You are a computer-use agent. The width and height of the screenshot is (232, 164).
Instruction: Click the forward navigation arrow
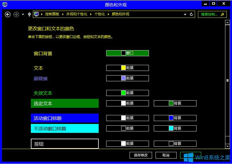[16, 14]
